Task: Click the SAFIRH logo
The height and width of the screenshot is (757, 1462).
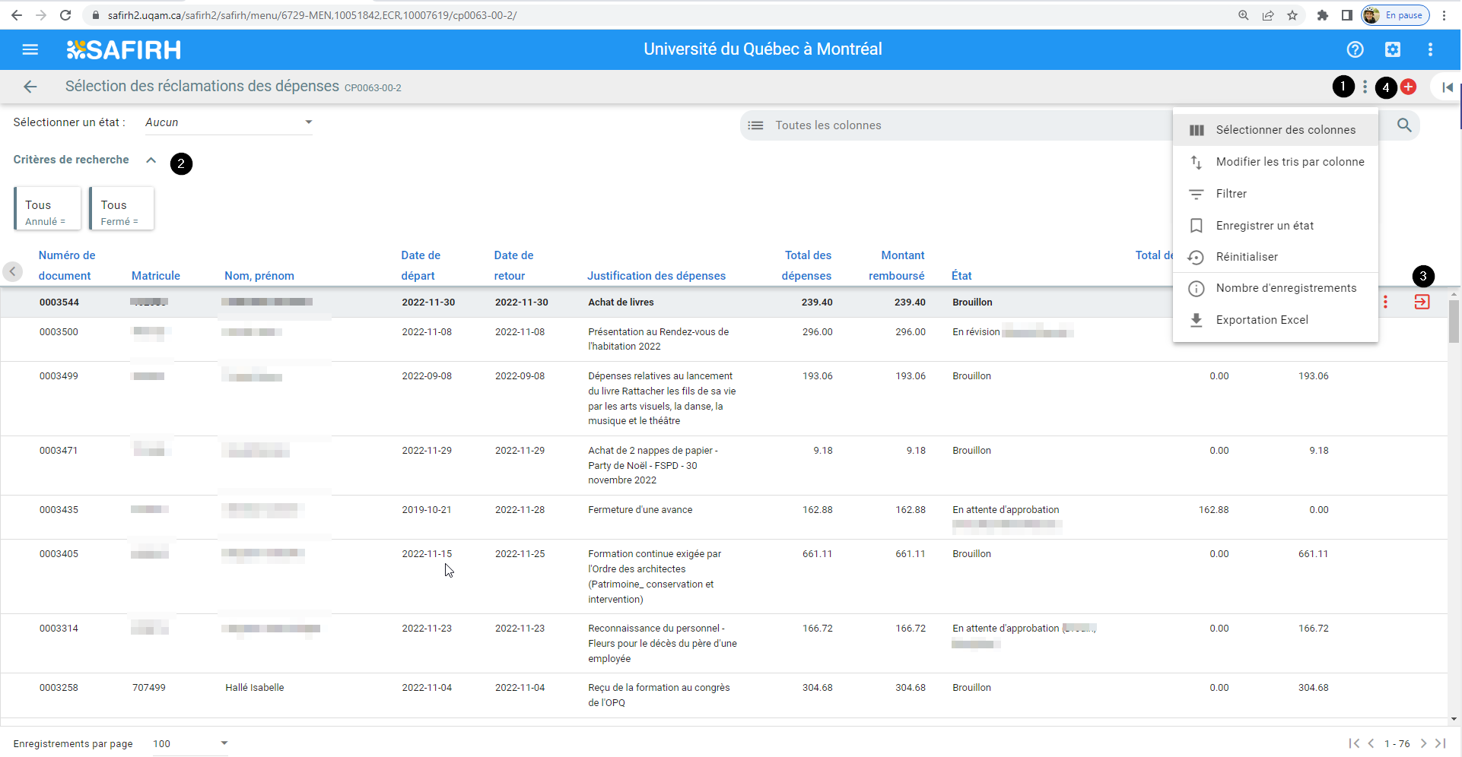Action: click(x=124, y=50)
